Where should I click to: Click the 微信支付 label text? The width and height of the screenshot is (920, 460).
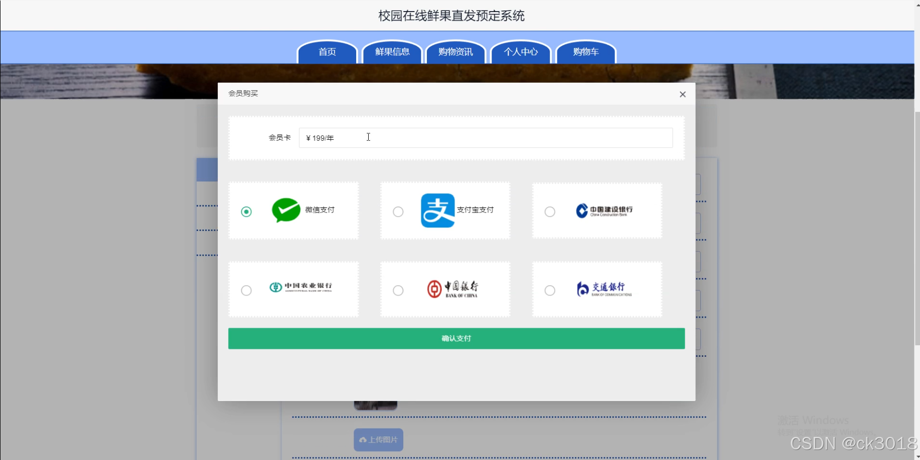[x=320, y=210]
